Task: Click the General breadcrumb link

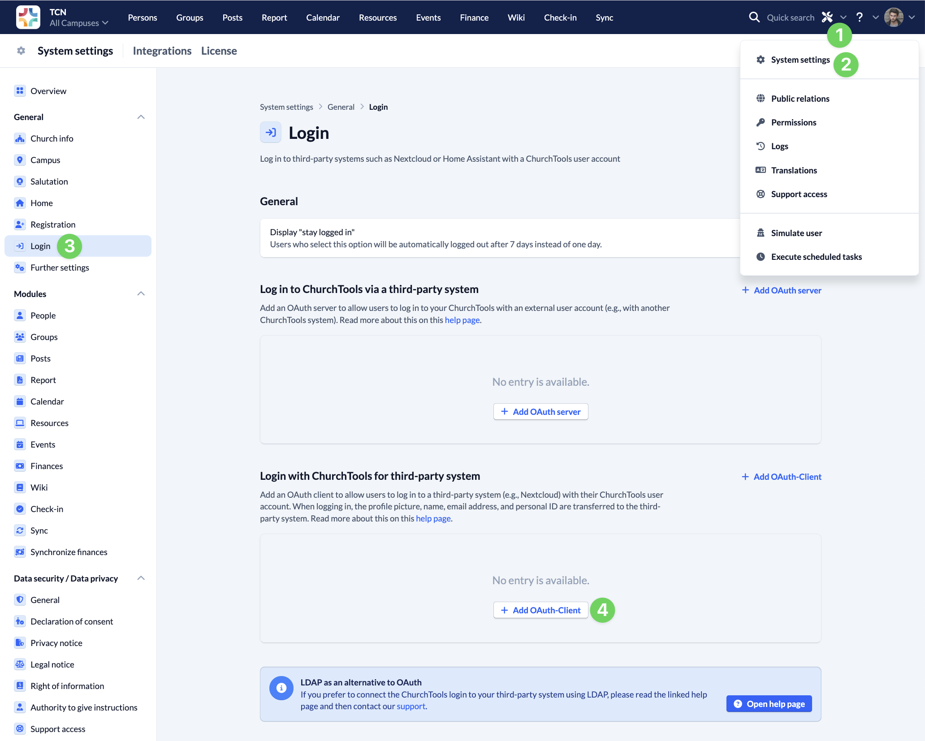Action: (341, 107)
